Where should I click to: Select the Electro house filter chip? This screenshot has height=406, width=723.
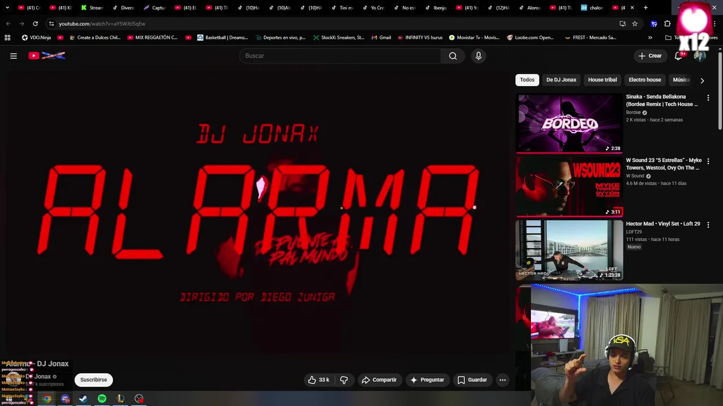tap(644, 80)
